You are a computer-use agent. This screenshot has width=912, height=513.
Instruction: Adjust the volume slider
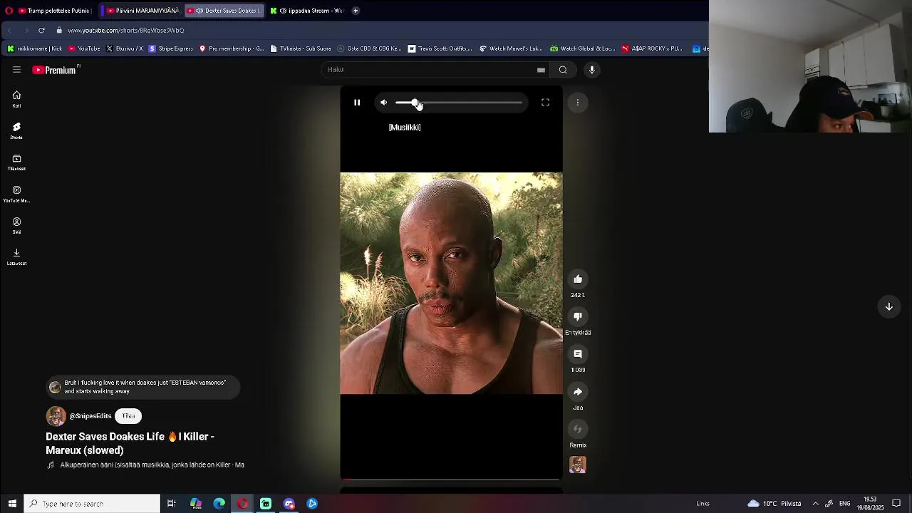click(459, 103)
